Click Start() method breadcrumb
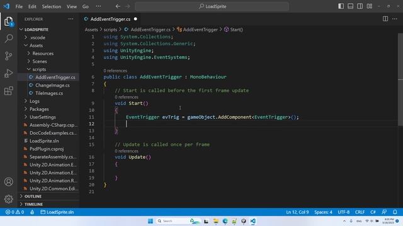 pos(234,30)
